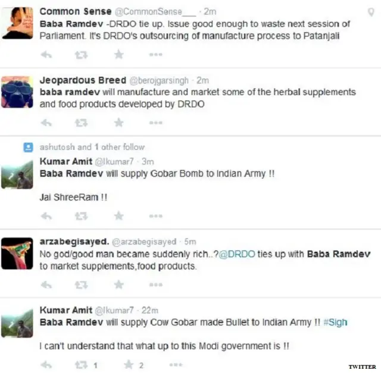Open more options on Common Sense tweet
381x373 pixels.
point(156,55)
